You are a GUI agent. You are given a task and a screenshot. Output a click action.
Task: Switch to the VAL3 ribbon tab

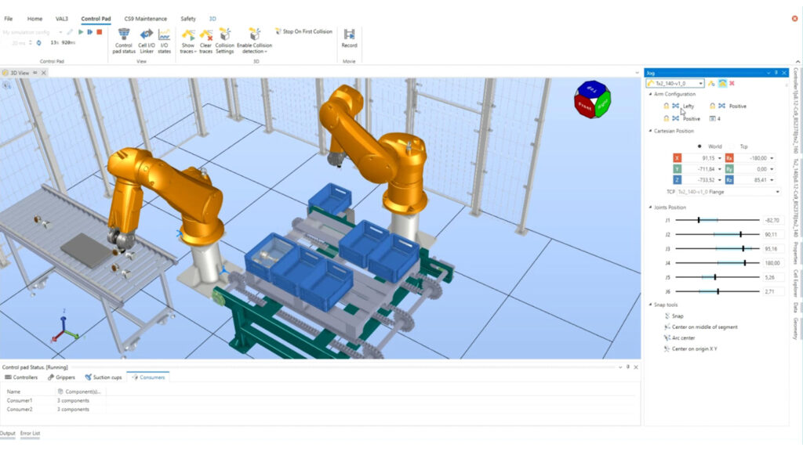(x=60, y=18)
